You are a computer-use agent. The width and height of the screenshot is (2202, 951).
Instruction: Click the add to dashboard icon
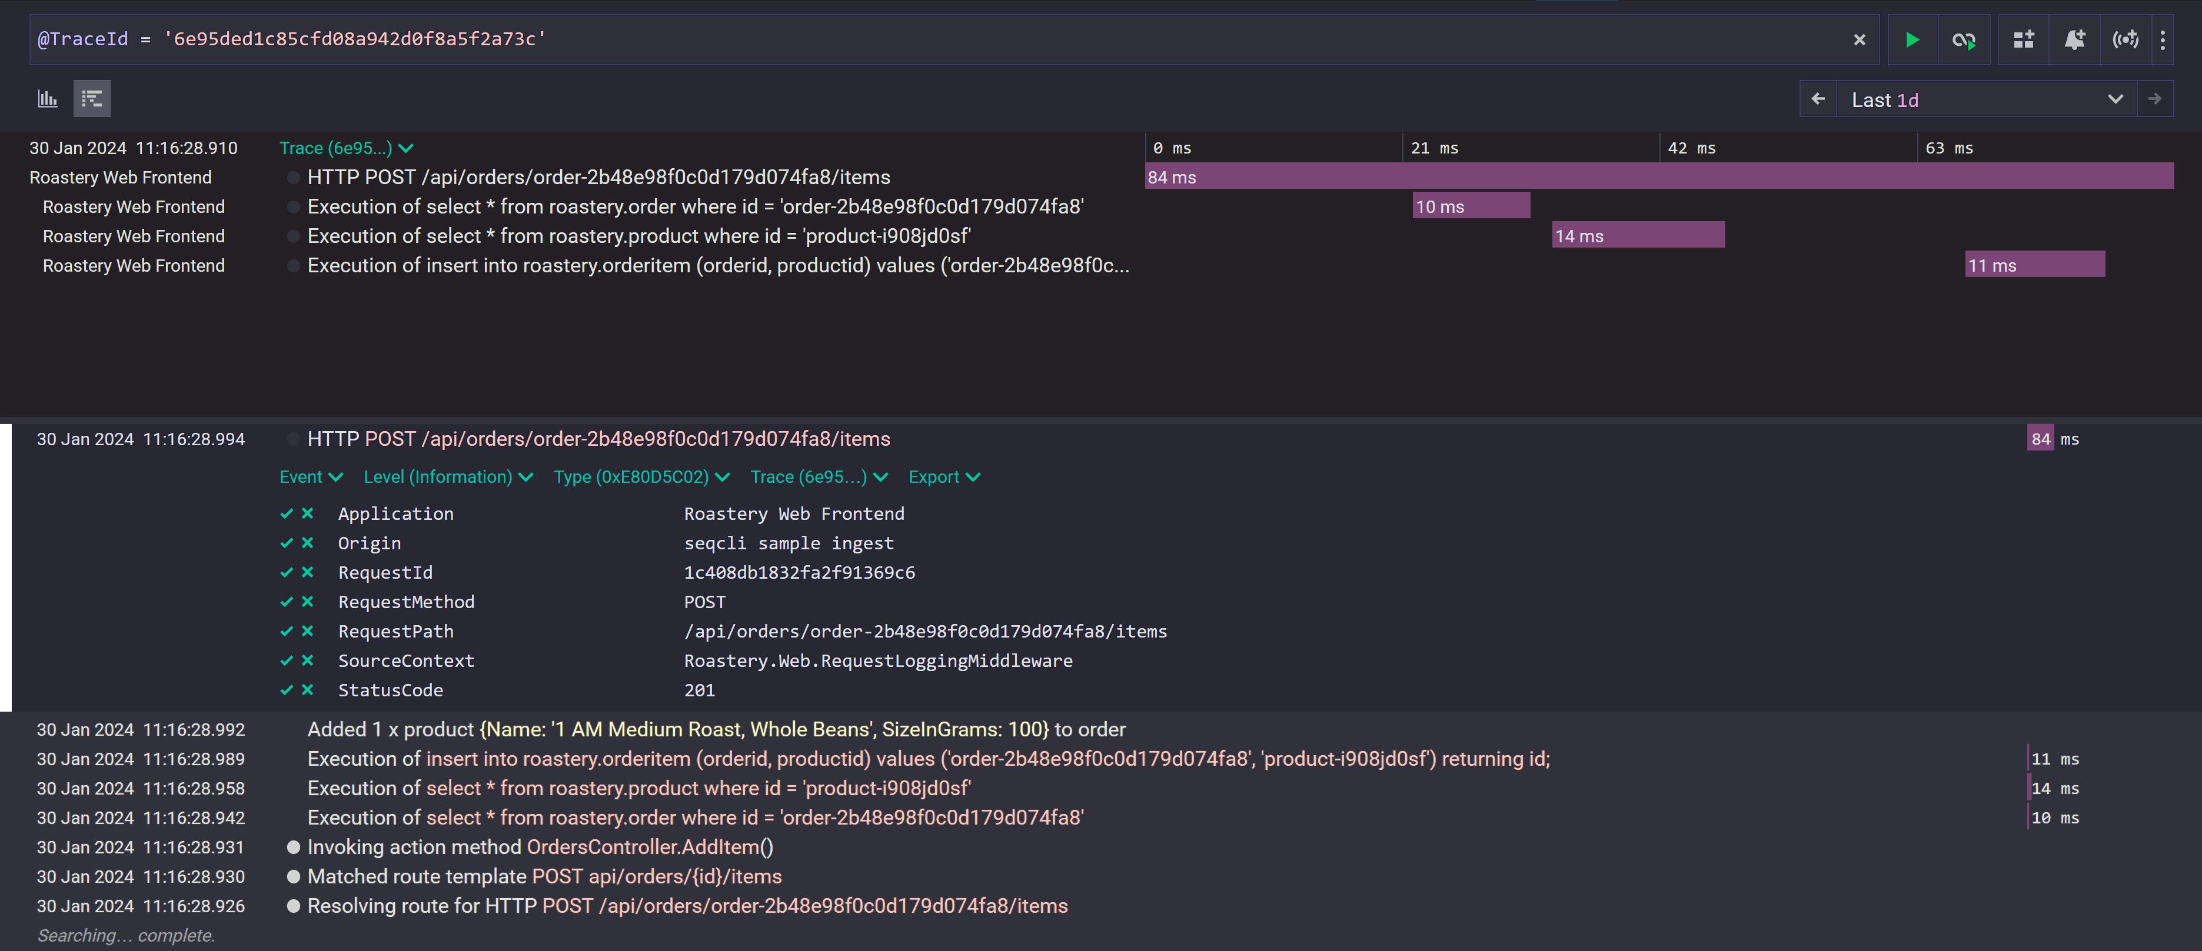point(2023,39)
